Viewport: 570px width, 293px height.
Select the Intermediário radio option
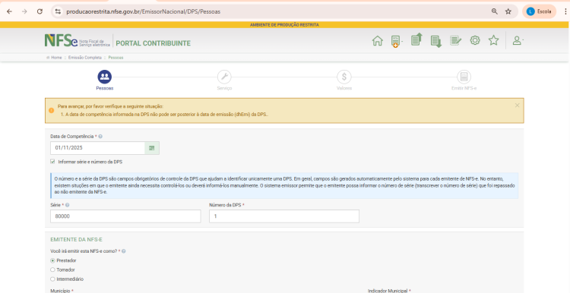click(x=52, y=279)
